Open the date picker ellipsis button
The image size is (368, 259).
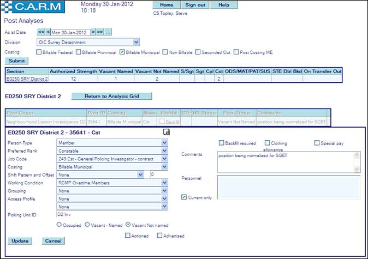tap(108, 32)
